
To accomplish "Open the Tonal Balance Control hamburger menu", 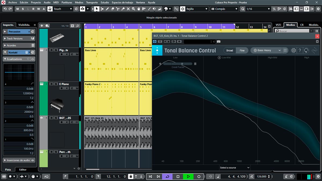I will (x=285, y=50).
